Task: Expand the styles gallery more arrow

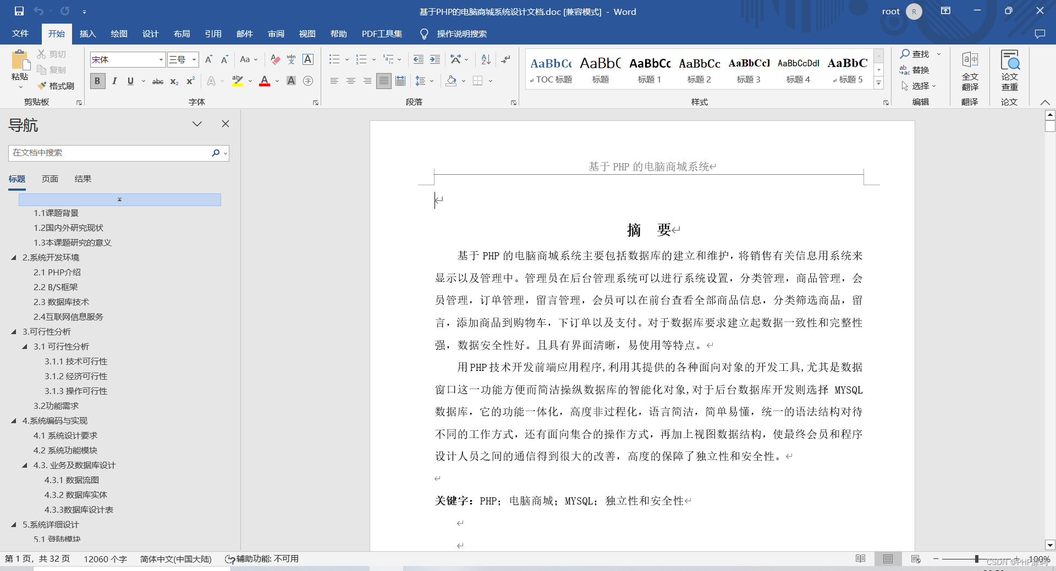Action: coord(879,84)
